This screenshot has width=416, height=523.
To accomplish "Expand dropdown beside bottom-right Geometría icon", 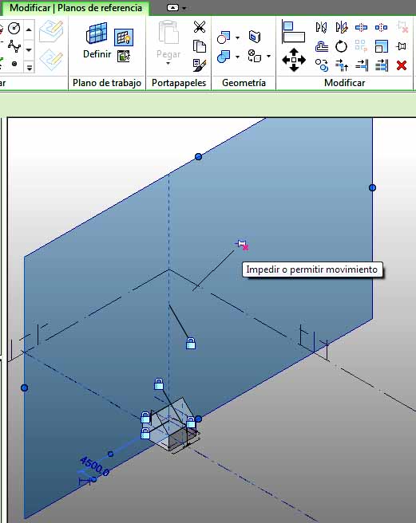I will click(x=268, y=57).
